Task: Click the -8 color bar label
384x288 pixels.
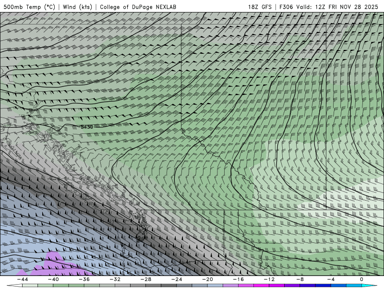Action: (300, 279)
